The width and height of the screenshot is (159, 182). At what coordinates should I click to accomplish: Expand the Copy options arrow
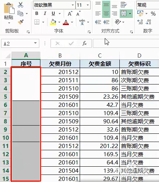[x=27, y=13]
